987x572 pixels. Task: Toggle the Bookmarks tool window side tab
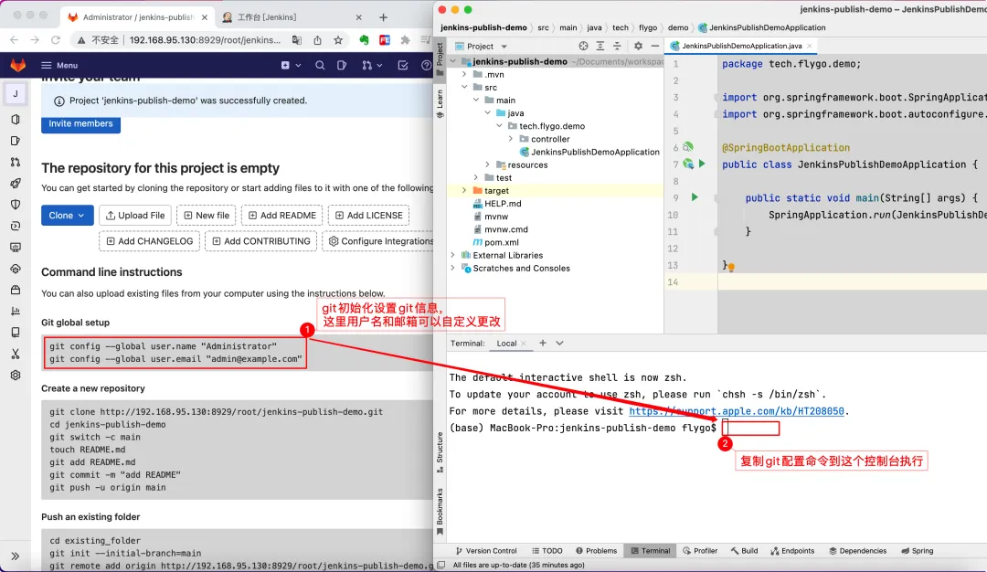[x=440, y=511]
